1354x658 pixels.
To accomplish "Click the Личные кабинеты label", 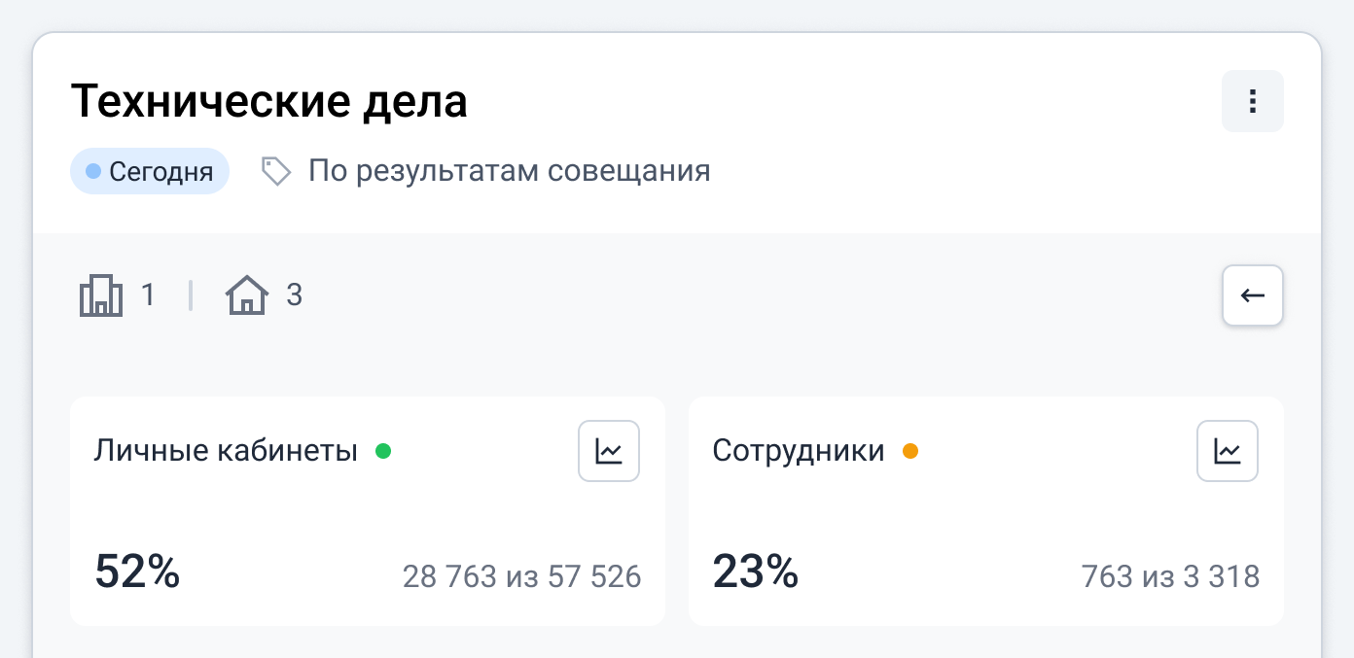I will tap(226, 451).
